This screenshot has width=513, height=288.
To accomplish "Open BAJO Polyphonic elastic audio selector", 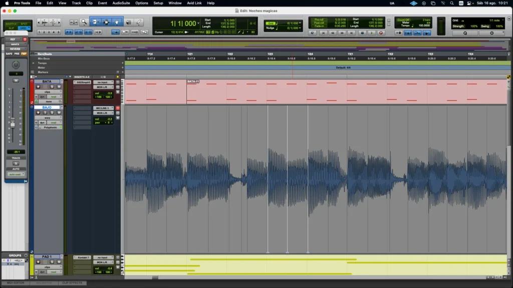I will click(x=51, y=127).
